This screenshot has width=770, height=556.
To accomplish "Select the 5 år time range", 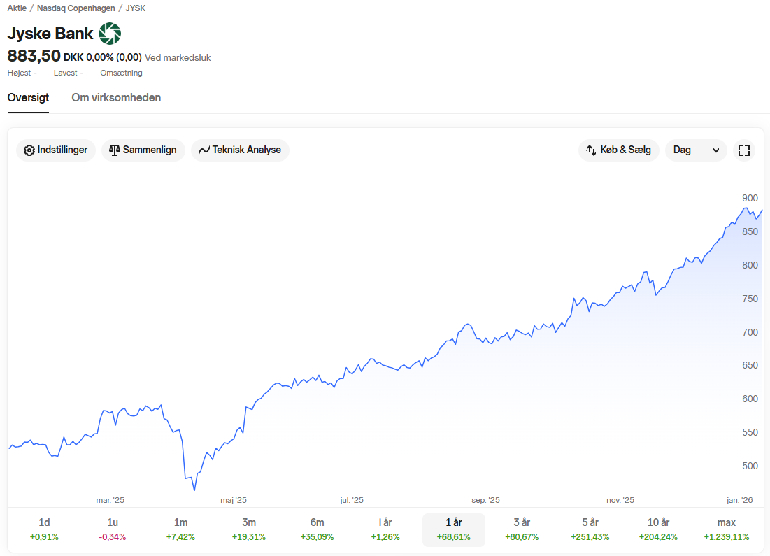I will (590, 529).
